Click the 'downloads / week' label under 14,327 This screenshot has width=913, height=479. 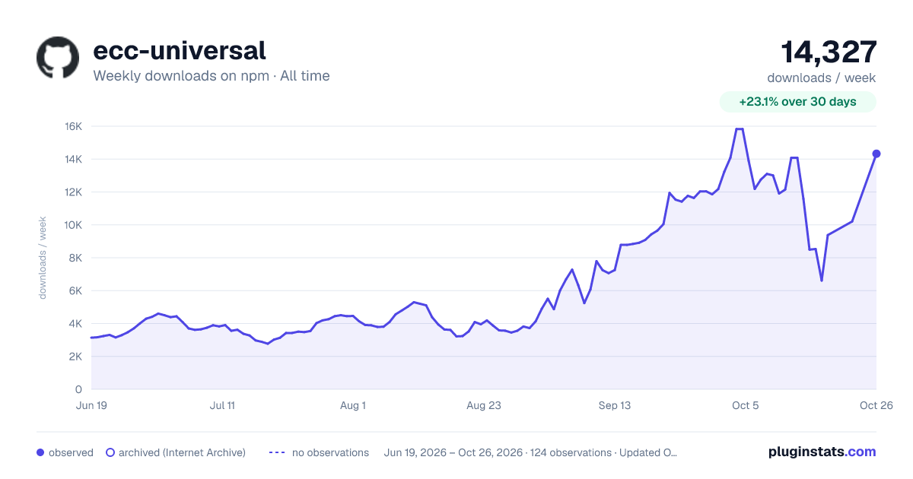[822, 78]
